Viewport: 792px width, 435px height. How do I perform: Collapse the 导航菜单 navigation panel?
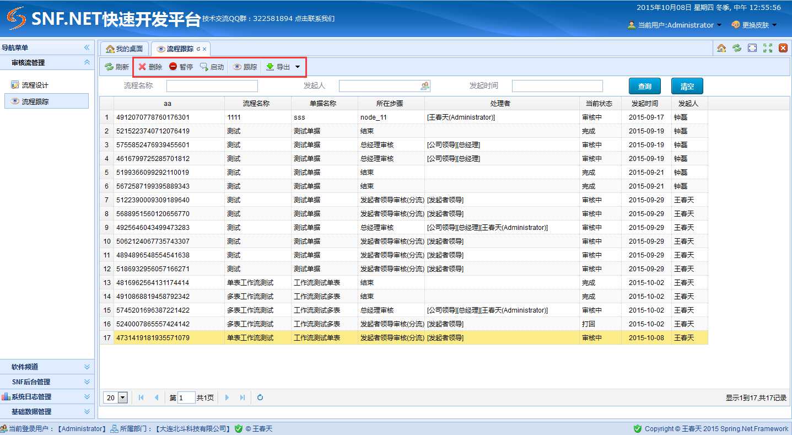(87, 48)
